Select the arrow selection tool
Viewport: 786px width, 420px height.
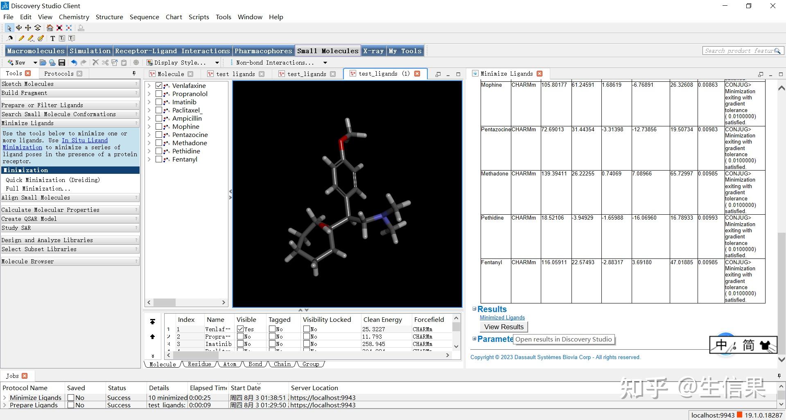click(x=9, y=28)
